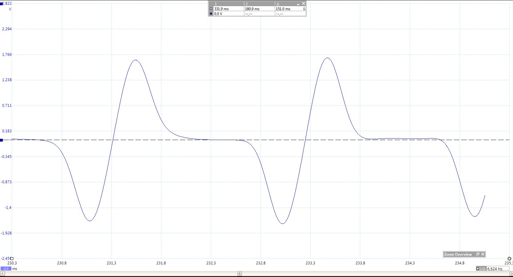Click the blue channel square in legend
513x277 pixels.
tap(211, 14)
